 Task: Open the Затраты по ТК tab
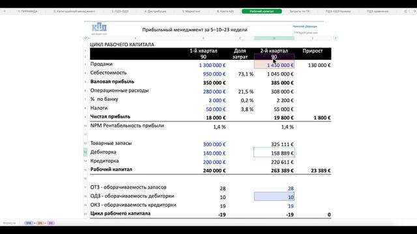click(x=300, y=12)
